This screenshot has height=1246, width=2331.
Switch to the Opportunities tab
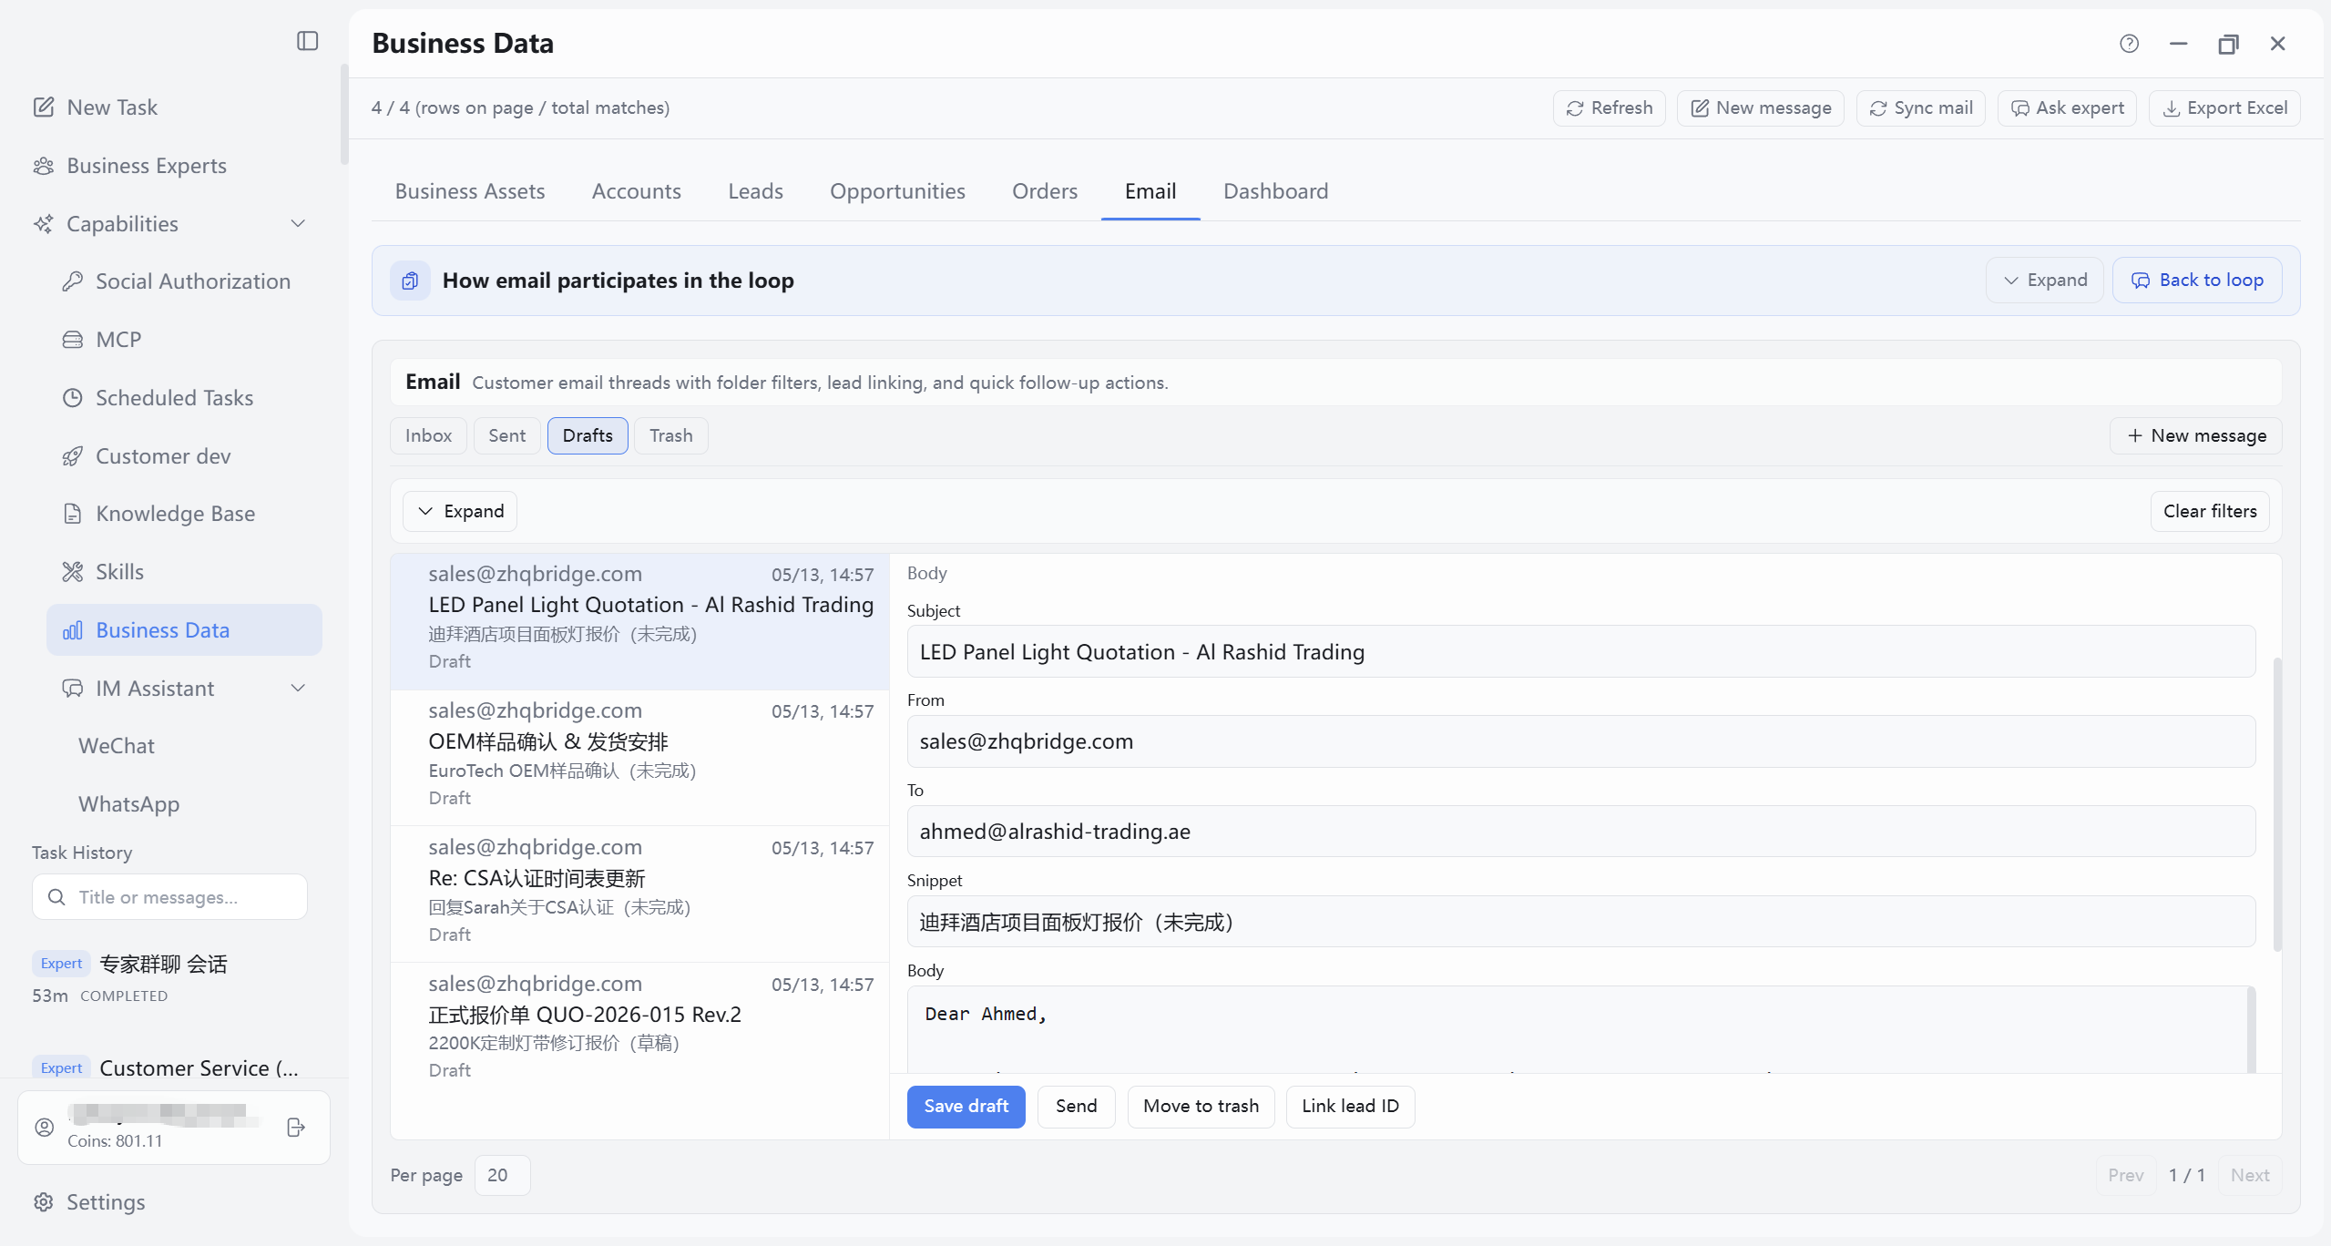click(897, 191)
